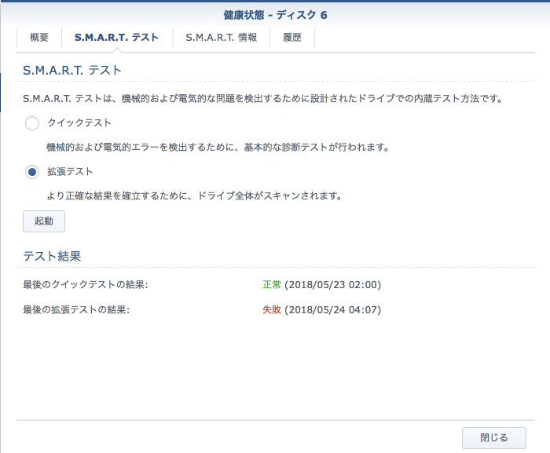Click the 最後のクイックテストの結果 label
The height and width of the screenshot is (453, 550).
pyautogui.click(x=86, y=284)
